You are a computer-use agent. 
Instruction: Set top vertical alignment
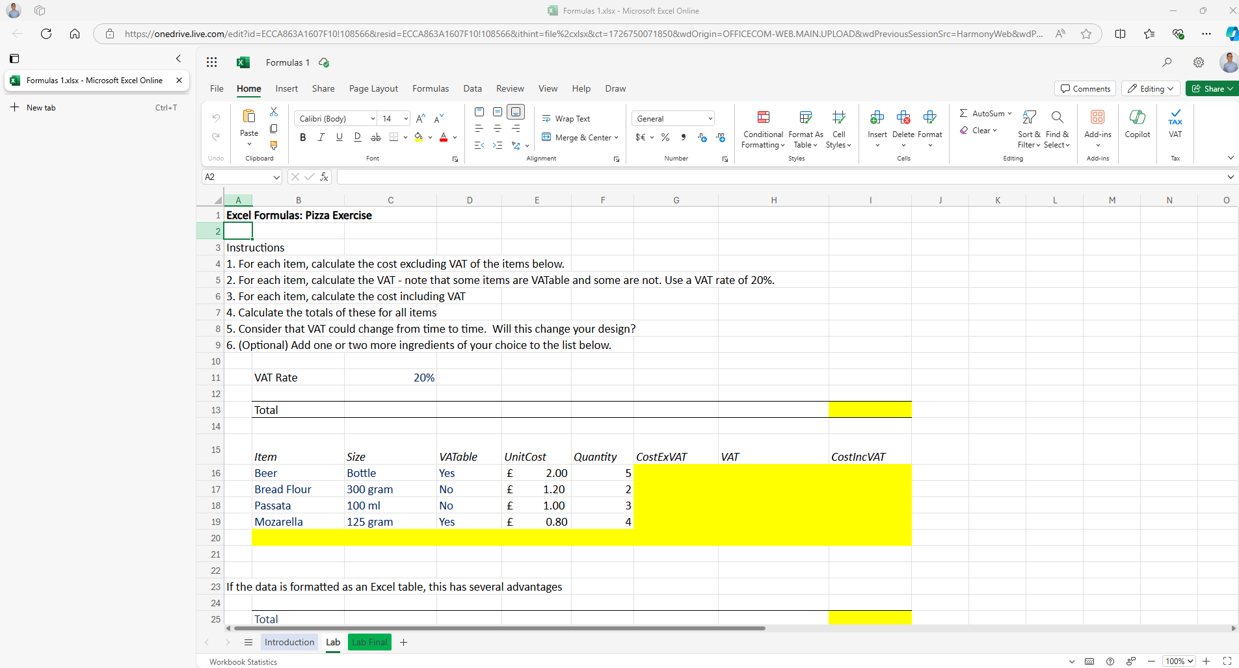[479, 112]
